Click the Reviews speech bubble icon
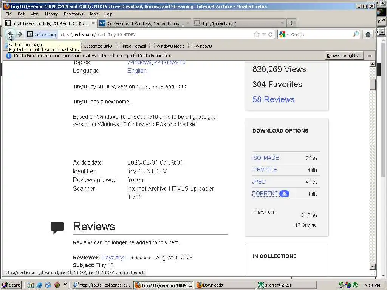Screen dimensions: 387x290 [57, 228]
